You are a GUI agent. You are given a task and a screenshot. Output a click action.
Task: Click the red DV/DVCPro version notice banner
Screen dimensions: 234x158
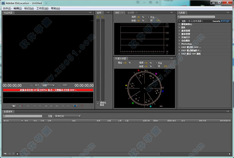point(48,90)
